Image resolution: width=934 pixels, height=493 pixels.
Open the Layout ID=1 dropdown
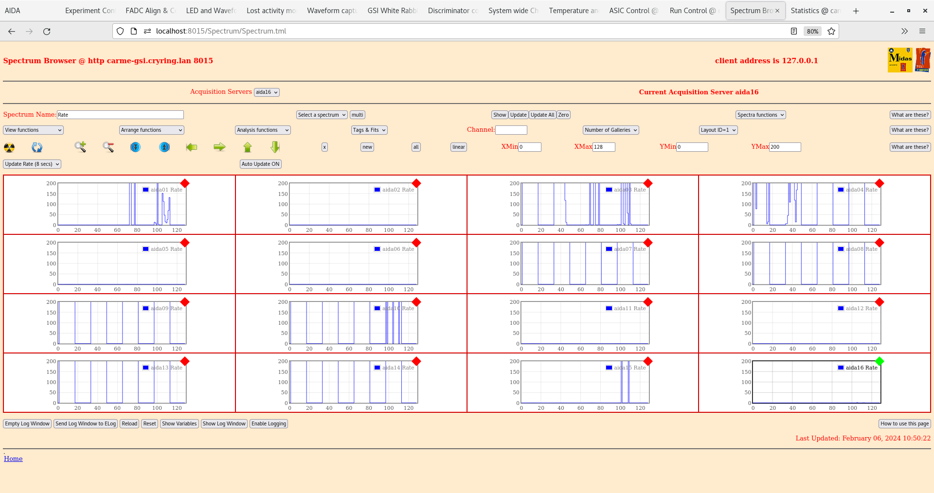coord(718,130)
